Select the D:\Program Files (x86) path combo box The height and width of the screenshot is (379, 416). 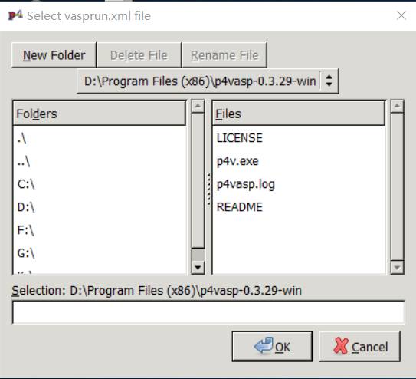[208, 81]
